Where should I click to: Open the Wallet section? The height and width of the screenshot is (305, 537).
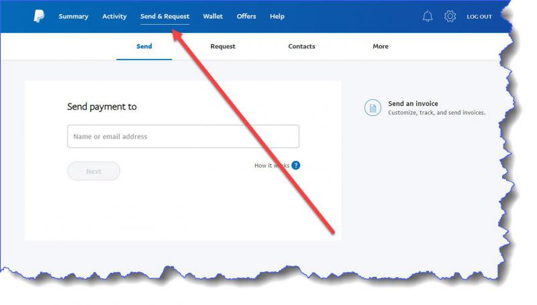[213, 17]
